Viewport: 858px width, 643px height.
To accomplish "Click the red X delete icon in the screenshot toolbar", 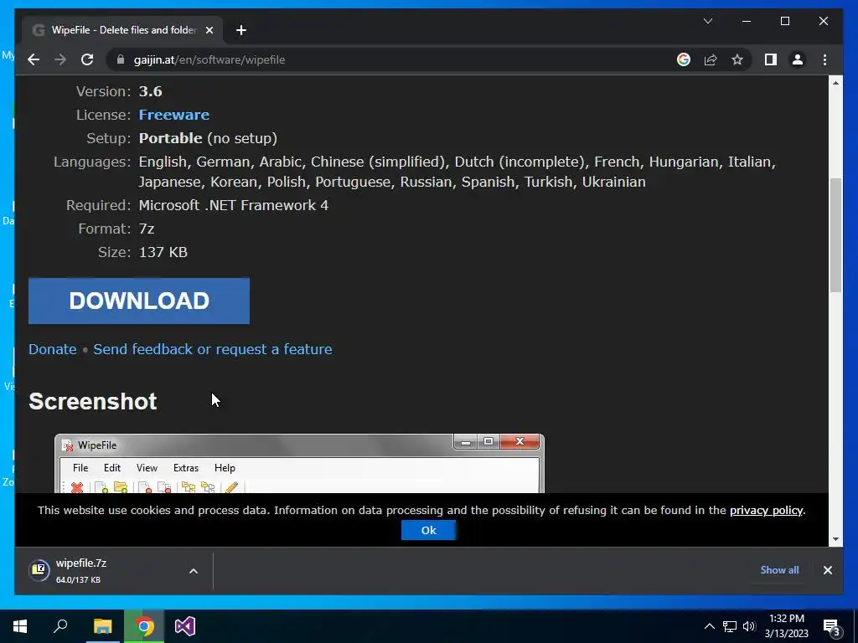I will pos(77,487).
